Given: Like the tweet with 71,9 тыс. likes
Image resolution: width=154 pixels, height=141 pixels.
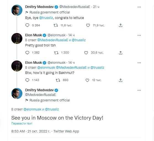Looking at the screenshot, I should click(x=88, y=25).
